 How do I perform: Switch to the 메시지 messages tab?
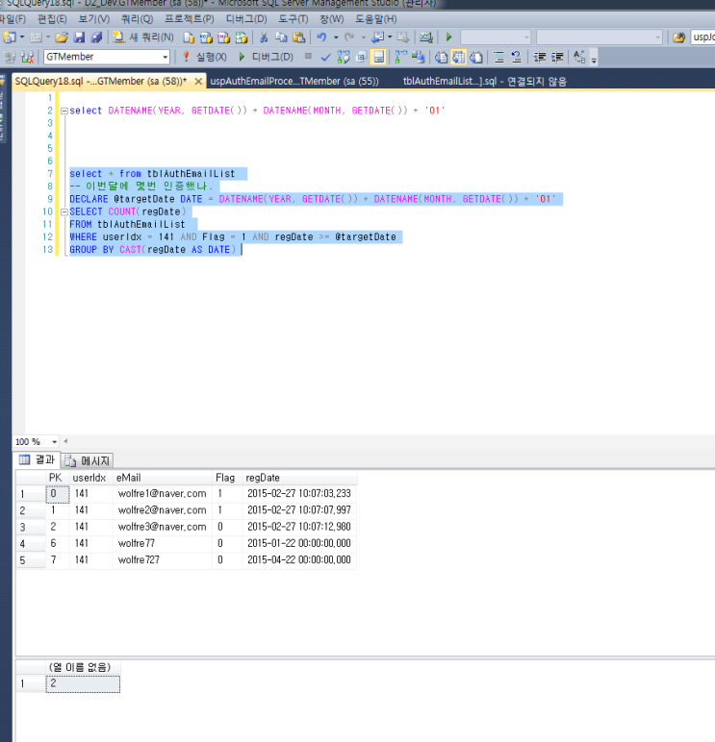coord(88,460)
